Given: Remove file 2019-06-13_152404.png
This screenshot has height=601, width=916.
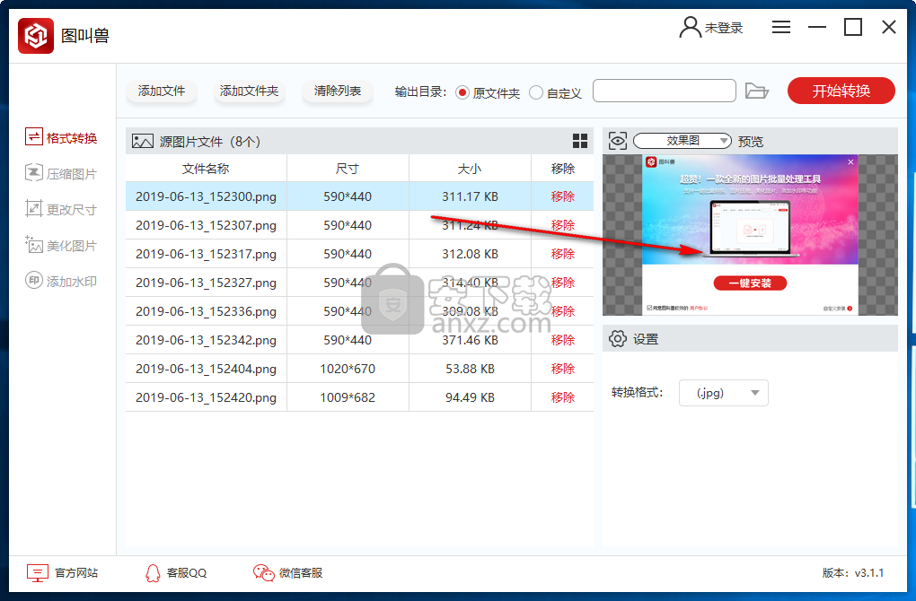Looking at the screenshot, I should 562,369.
